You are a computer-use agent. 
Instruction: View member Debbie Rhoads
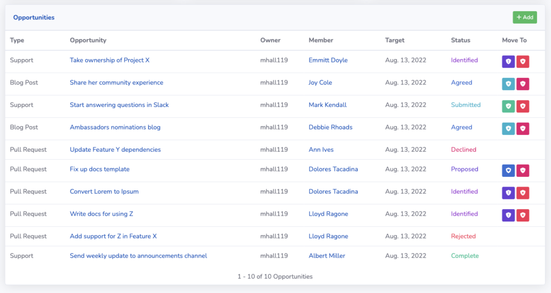point(330,127)
